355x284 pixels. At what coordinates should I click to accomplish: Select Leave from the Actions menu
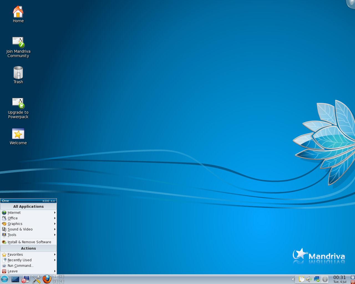point(12,271)
